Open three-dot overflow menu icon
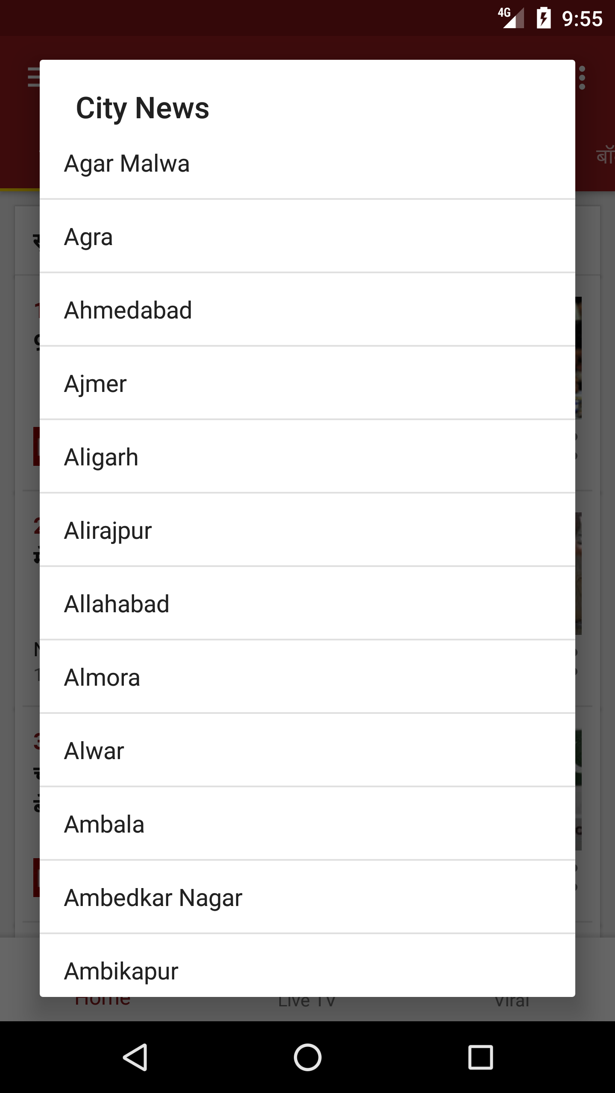615x1093 pixels. point(582,78)
